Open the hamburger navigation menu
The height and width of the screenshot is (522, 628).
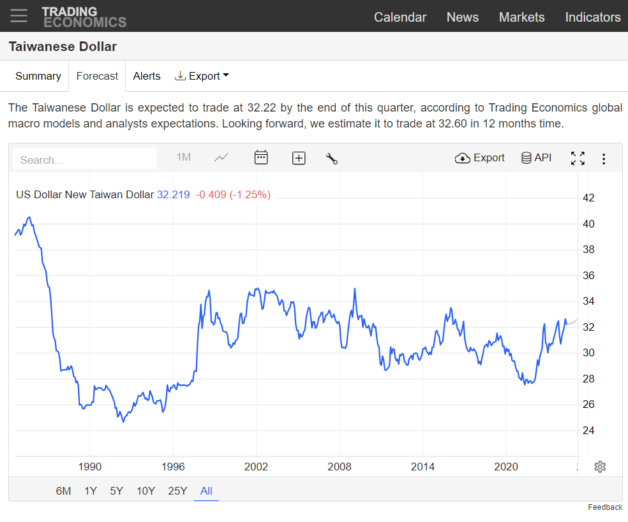(19, 16)
